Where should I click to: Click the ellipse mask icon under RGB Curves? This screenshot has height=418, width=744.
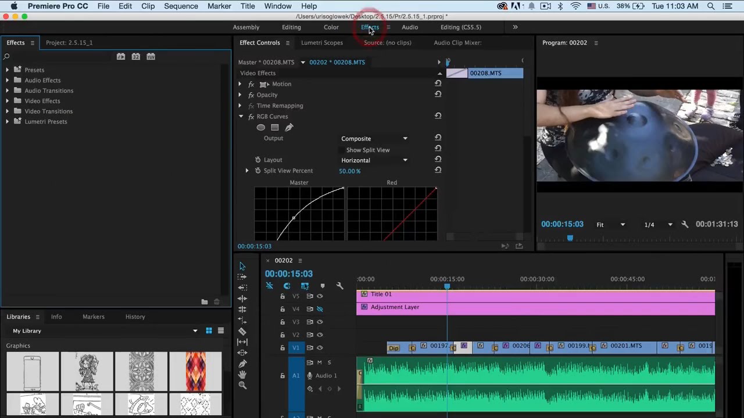(x=261, y=128)
